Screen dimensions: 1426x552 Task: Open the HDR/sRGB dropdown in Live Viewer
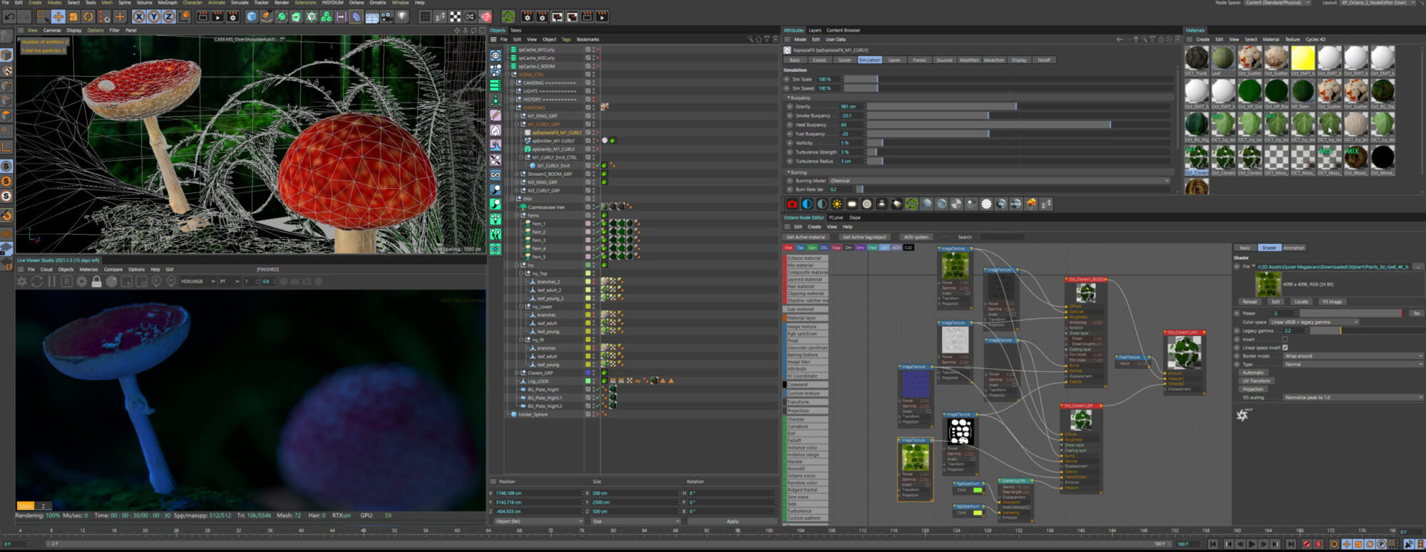pos(198,281)
